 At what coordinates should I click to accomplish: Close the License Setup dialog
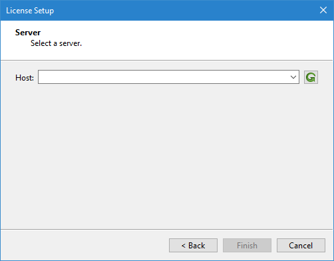pos(323,10)
